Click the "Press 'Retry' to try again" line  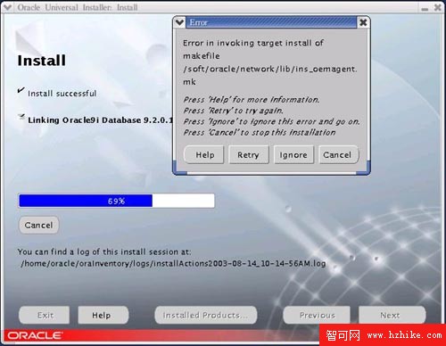(233, 111)
